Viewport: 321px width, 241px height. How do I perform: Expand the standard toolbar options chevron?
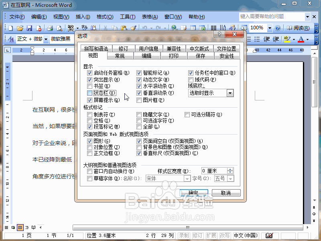[316, 28]
